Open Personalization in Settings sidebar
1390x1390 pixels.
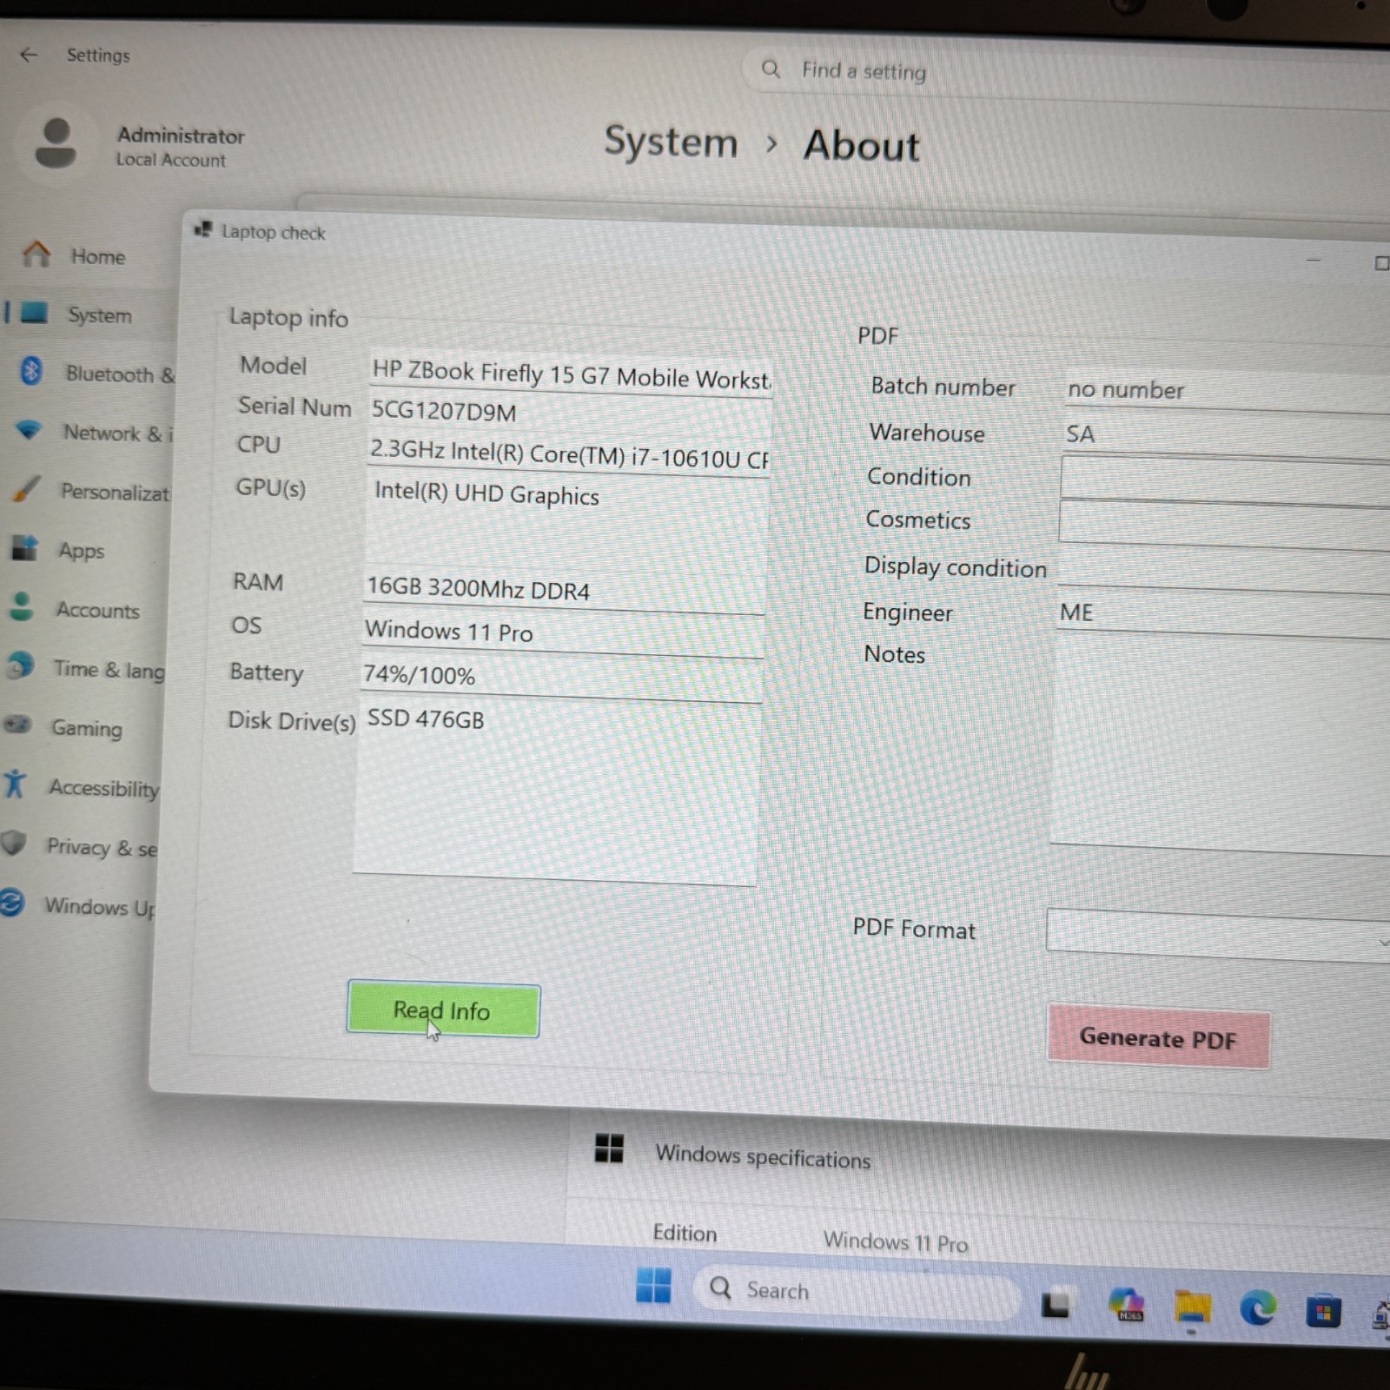(x=91, y=492)
